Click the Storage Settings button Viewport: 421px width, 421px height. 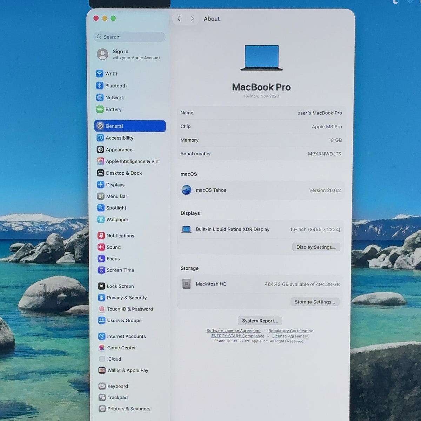click(315, 302)
